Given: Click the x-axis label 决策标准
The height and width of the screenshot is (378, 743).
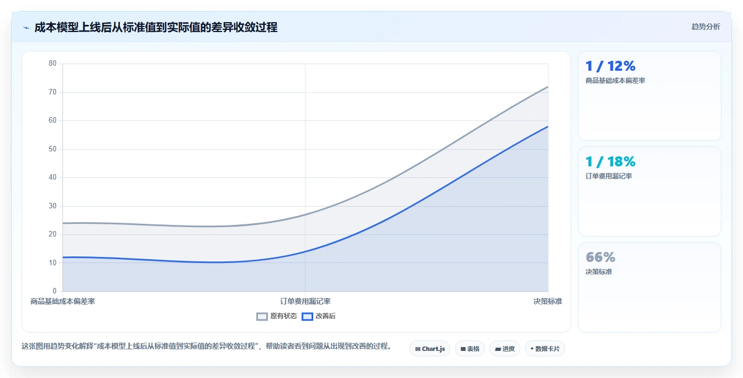Looking at the screenshot, I should click(x=547, y=301).
